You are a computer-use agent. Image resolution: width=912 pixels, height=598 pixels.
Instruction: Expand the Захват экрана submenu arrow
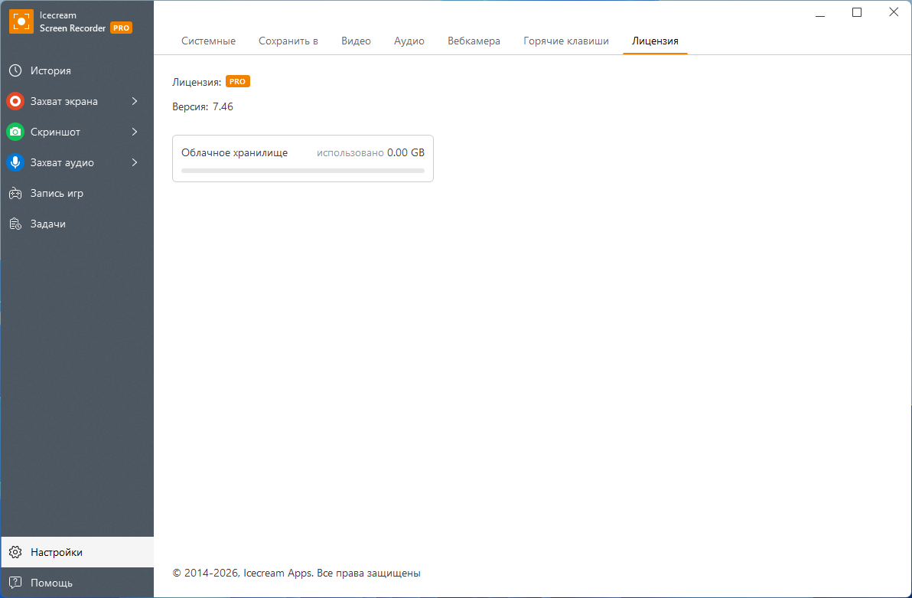click(x=135, y=101)
